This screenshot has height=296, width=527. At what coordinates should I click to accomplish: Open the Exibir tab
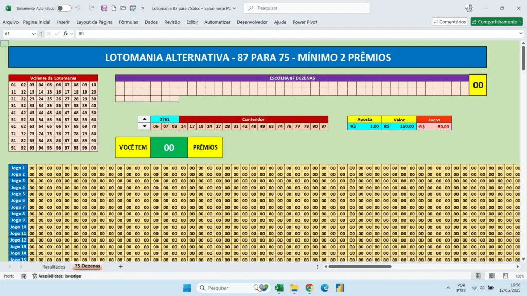click(192, 22)
